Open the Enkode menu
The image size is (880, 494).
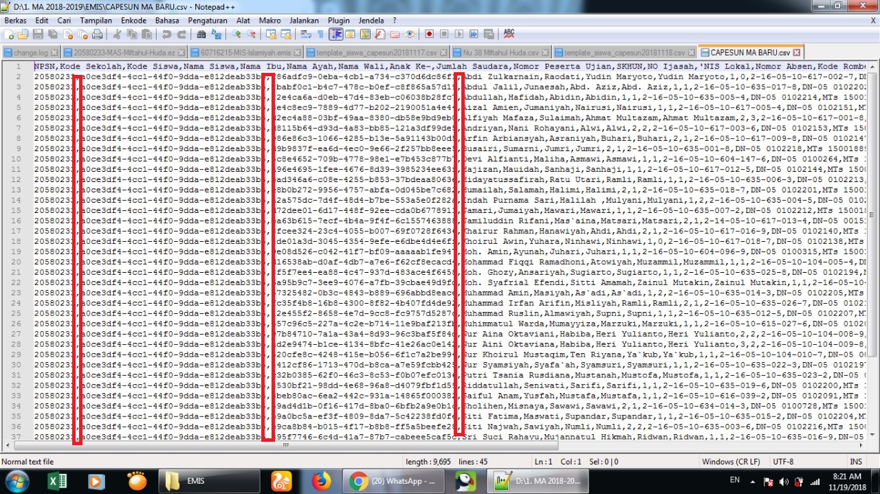coord(134,21)
